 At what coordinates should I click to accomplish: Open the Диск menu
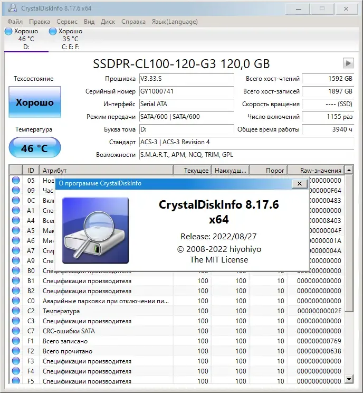[108, 22]
